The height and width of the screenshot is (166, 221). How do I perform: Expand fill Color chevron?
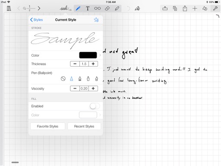[x=100, y=115]
